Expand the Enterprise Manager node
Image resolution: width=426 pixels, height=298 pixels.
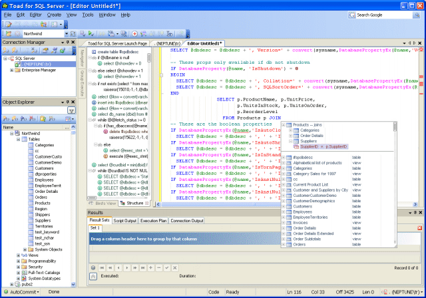click(x=12, y=70)
